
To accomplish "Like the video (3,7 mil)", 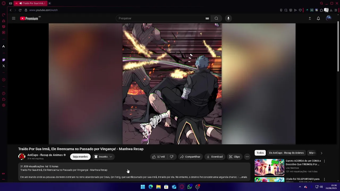I will (x=158, y=157).
